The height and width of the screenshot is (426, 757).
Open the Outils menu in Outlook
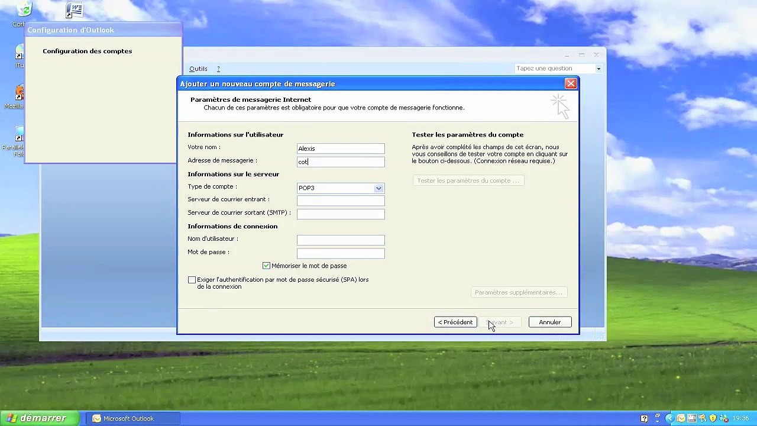pyautogui.click(x=198, y=69)
